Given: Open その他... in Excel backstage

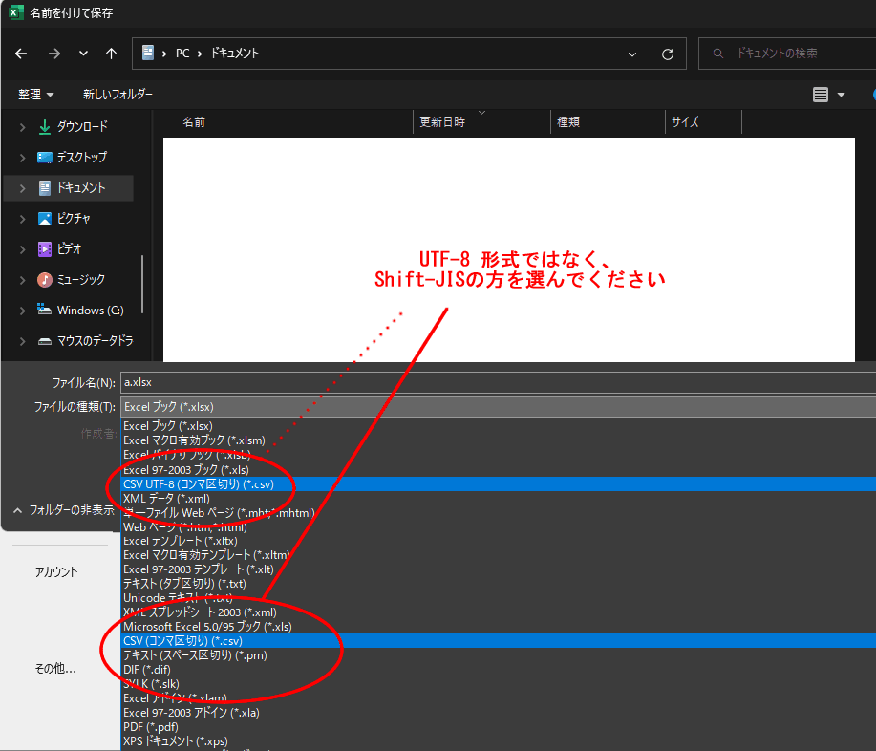Looking at the screenshot, I should [x=55, y=668].
